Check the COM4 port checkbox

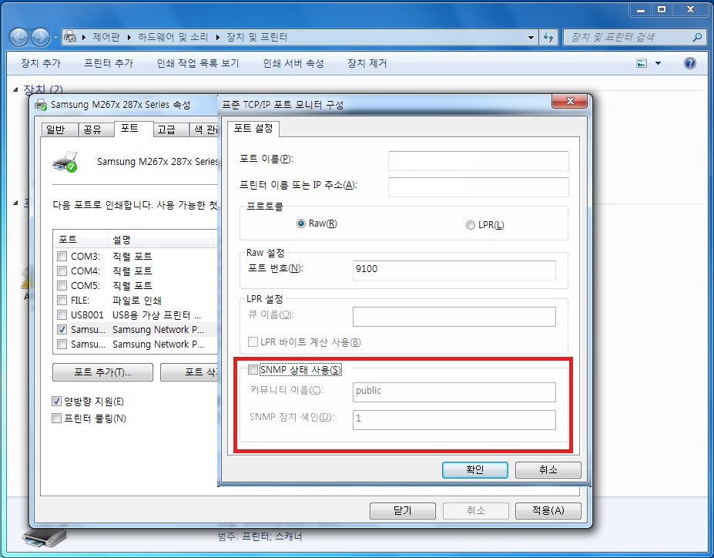pos(62,271)
